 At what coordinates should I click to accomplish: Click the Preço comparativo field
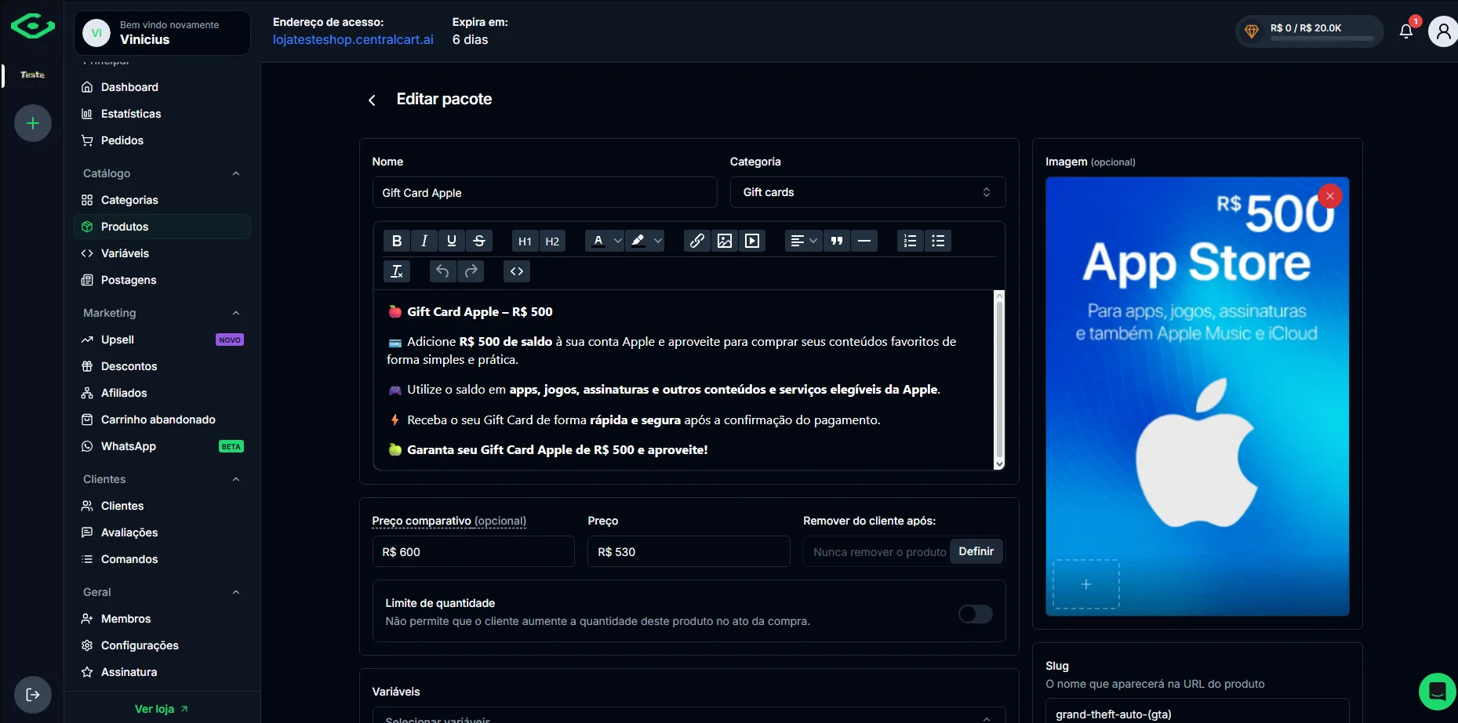pos(473,551)
